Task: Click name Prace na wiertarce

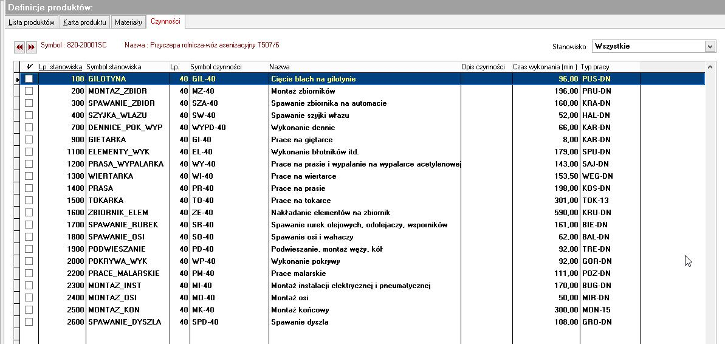Action: tap(303, 176)
